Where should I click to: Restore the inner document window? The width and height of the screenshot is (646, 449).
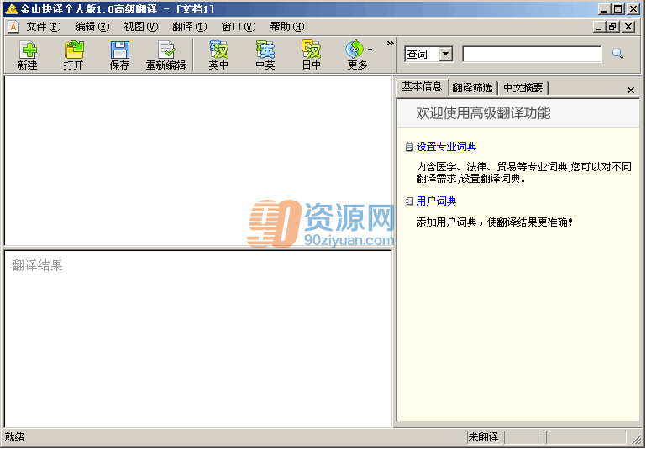(613, 27)
